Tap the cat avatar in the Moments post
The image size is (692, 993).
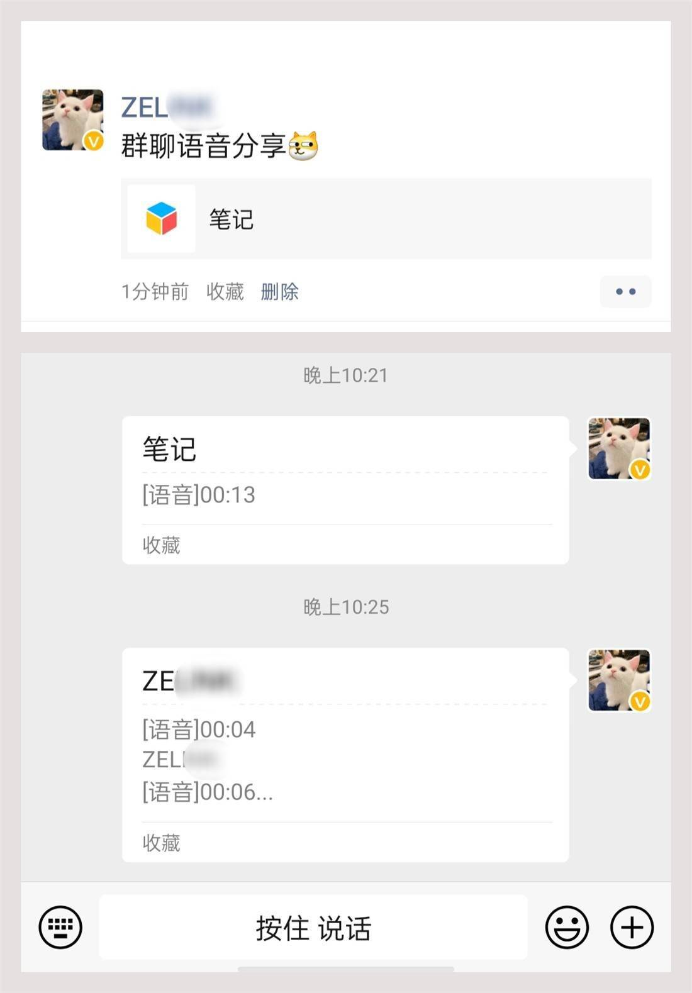pyautogui.click(x=72, y=119)
